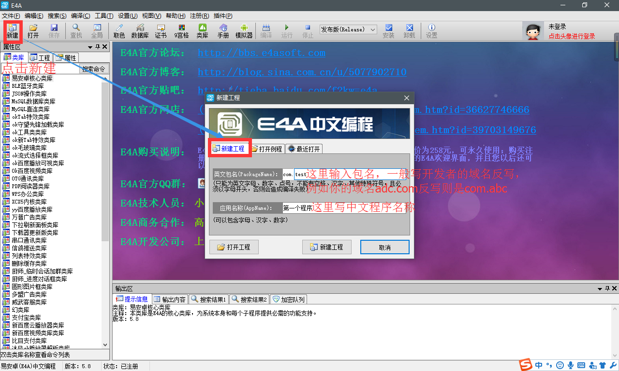Click the 打开工程 button in the dialog
Viewport: 619px width, 371px height.
point(234,247)
